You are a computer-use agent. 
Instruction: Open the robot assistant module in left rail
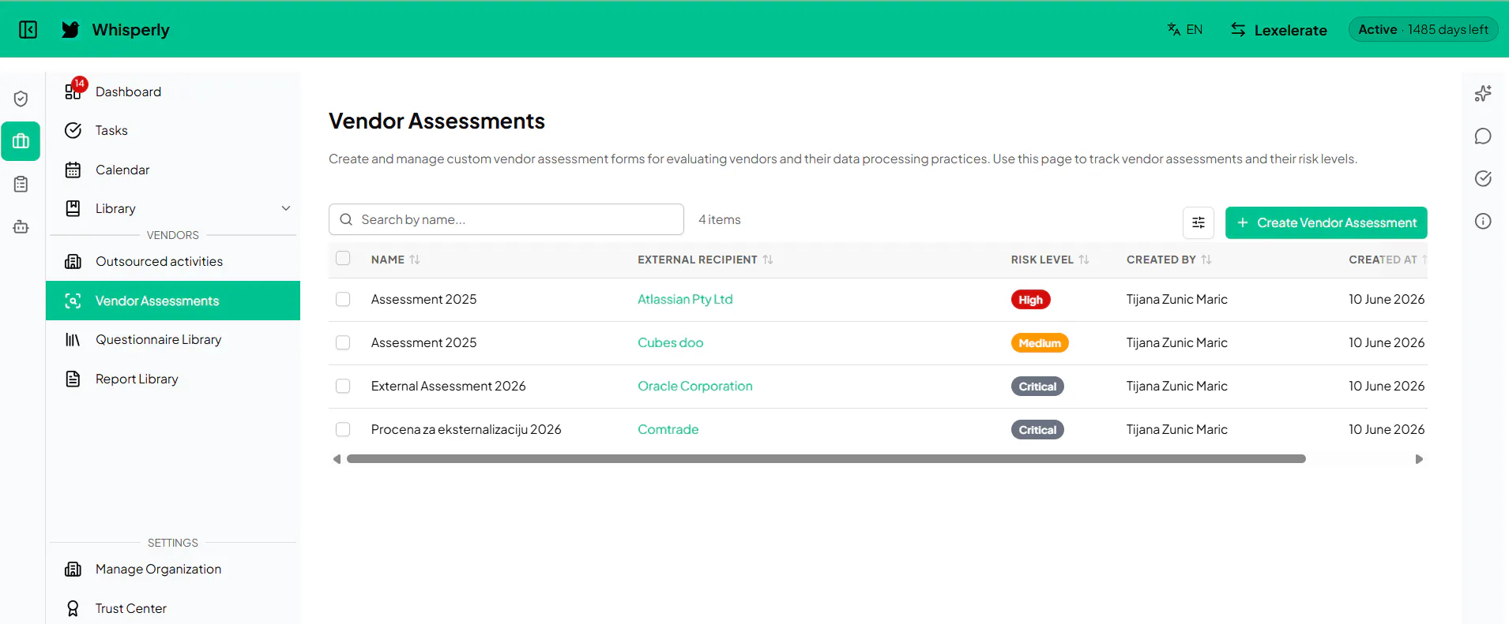21,227
